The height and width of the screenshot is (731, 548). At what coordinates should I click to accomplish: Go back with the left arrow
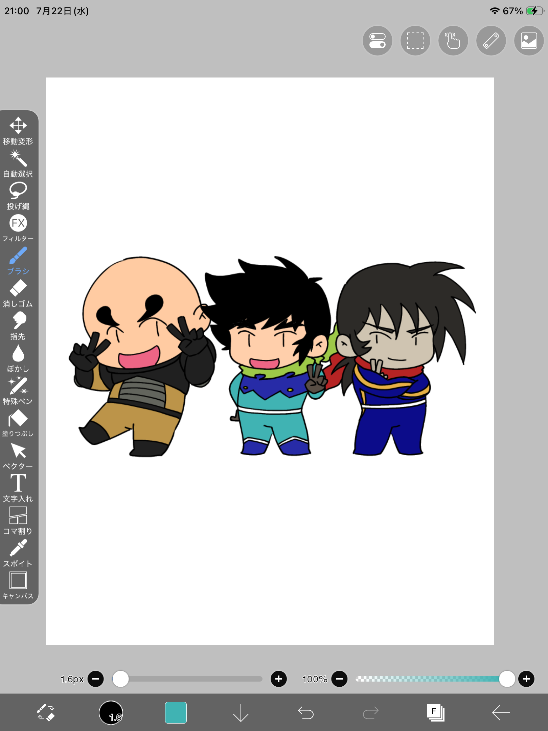pos(501,713)
